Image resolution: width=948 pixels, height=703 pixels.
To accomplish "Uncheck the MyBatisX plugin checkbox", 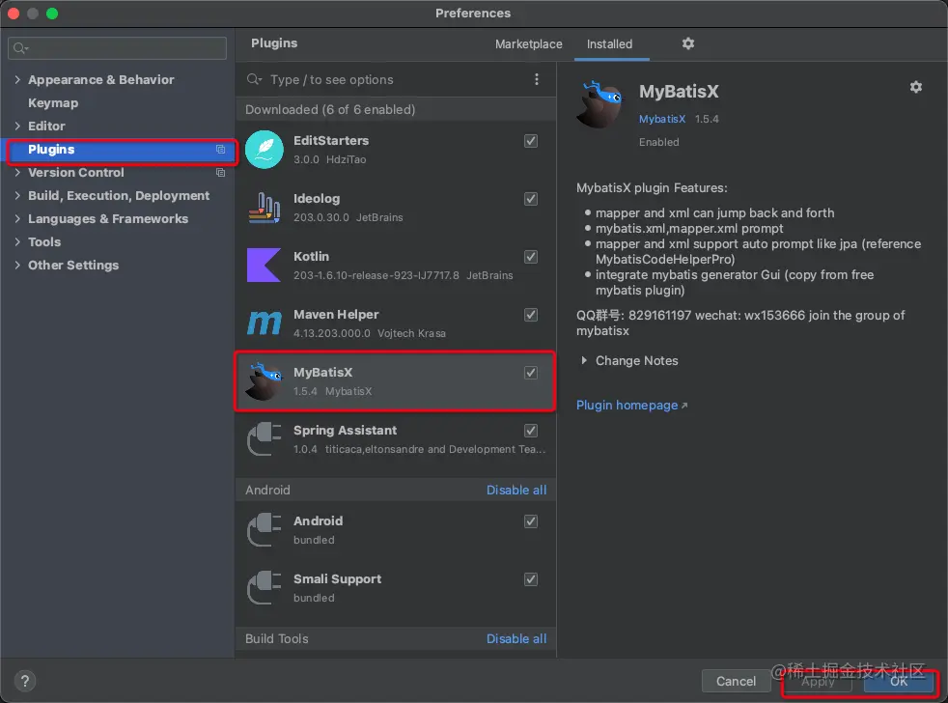I will coord(531,373).
